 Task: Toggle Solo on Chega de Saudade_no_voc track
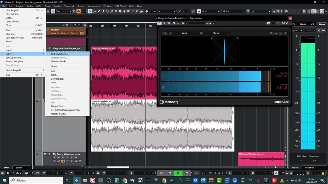point(49,48)
